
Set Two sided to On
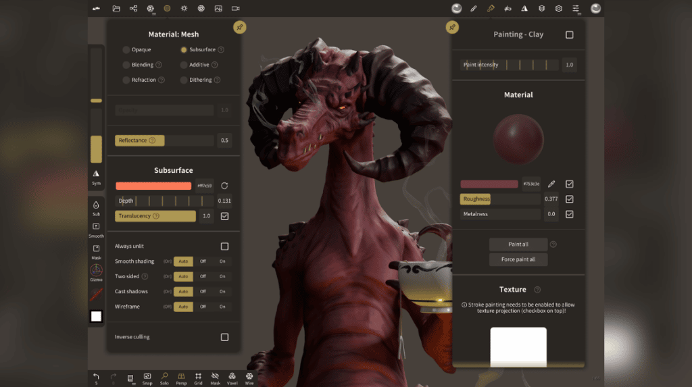222,276
